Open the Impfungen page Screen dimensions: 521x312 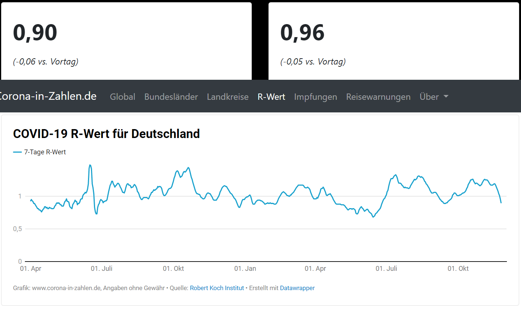[315, 97]
